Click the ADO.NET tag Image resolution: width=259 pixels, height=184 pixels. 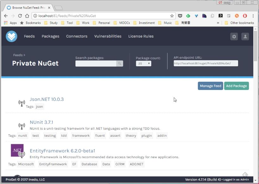point(136,164)
